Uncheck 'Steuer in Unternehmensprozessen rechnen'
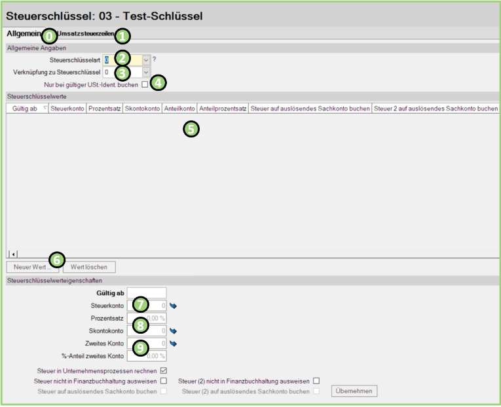Viewport: 501px width, 407px height. click(163, 371)
